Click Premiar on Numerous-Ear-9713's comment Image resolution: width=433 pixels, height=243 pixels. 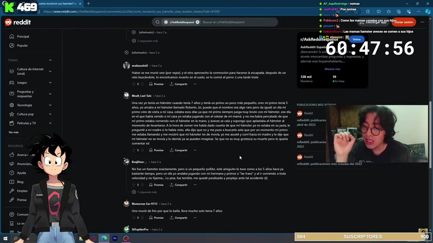(x=156, y=218)
